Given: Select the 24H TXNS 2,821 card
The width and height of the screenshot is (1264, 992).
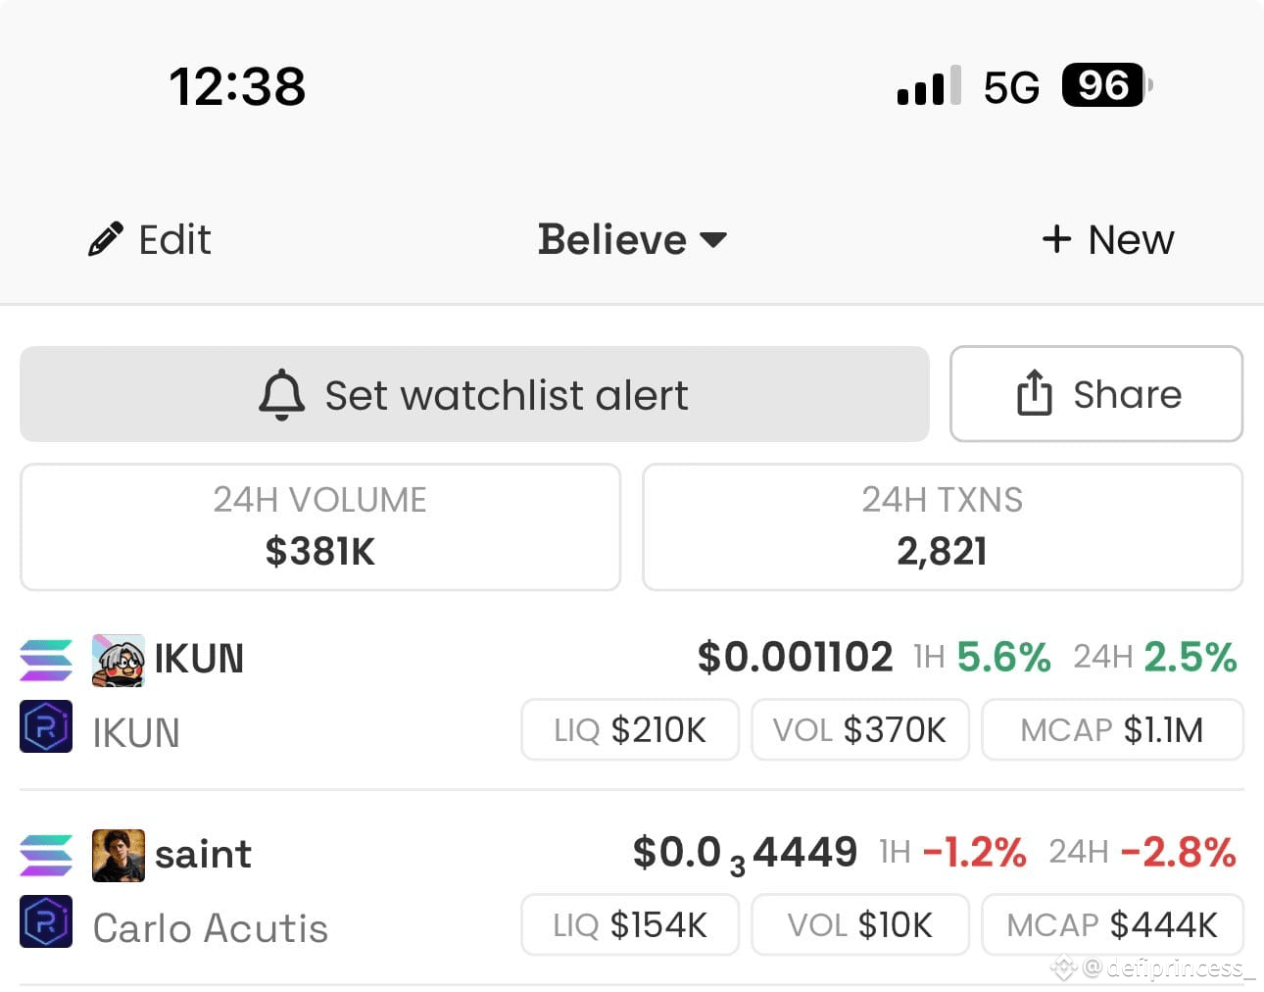Looking at the screenshot, I should coord(943,527).
